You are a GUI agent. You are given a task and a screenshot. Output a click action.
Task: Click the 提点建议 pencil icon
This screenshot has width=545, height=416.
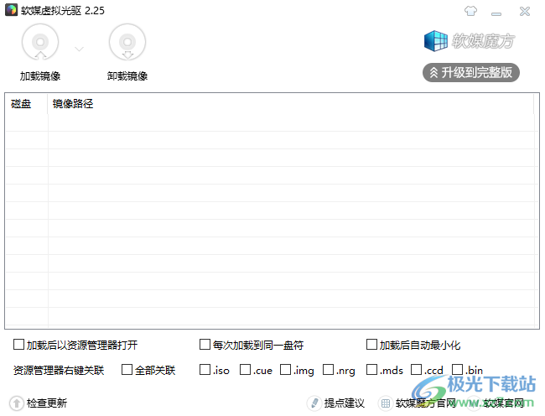(314, 403)
